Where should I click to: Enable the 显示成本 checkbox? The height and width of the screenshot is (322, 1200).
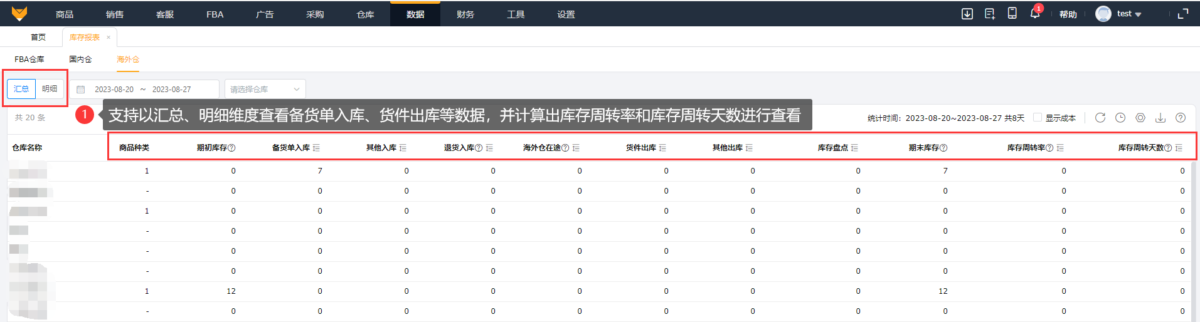click(x=1038, y=117)
